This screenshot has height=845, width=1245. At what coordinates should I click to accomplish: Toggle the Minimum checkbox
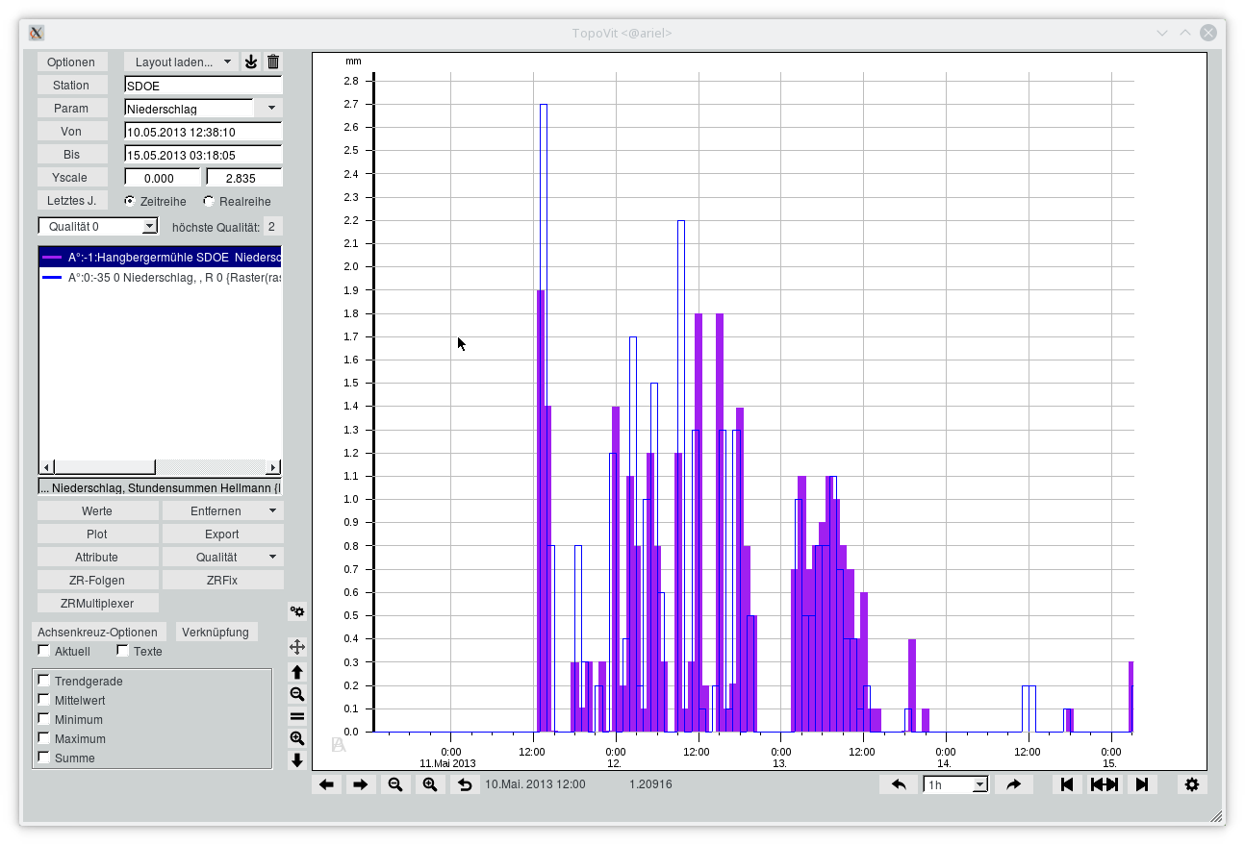[x=44, y=719]
